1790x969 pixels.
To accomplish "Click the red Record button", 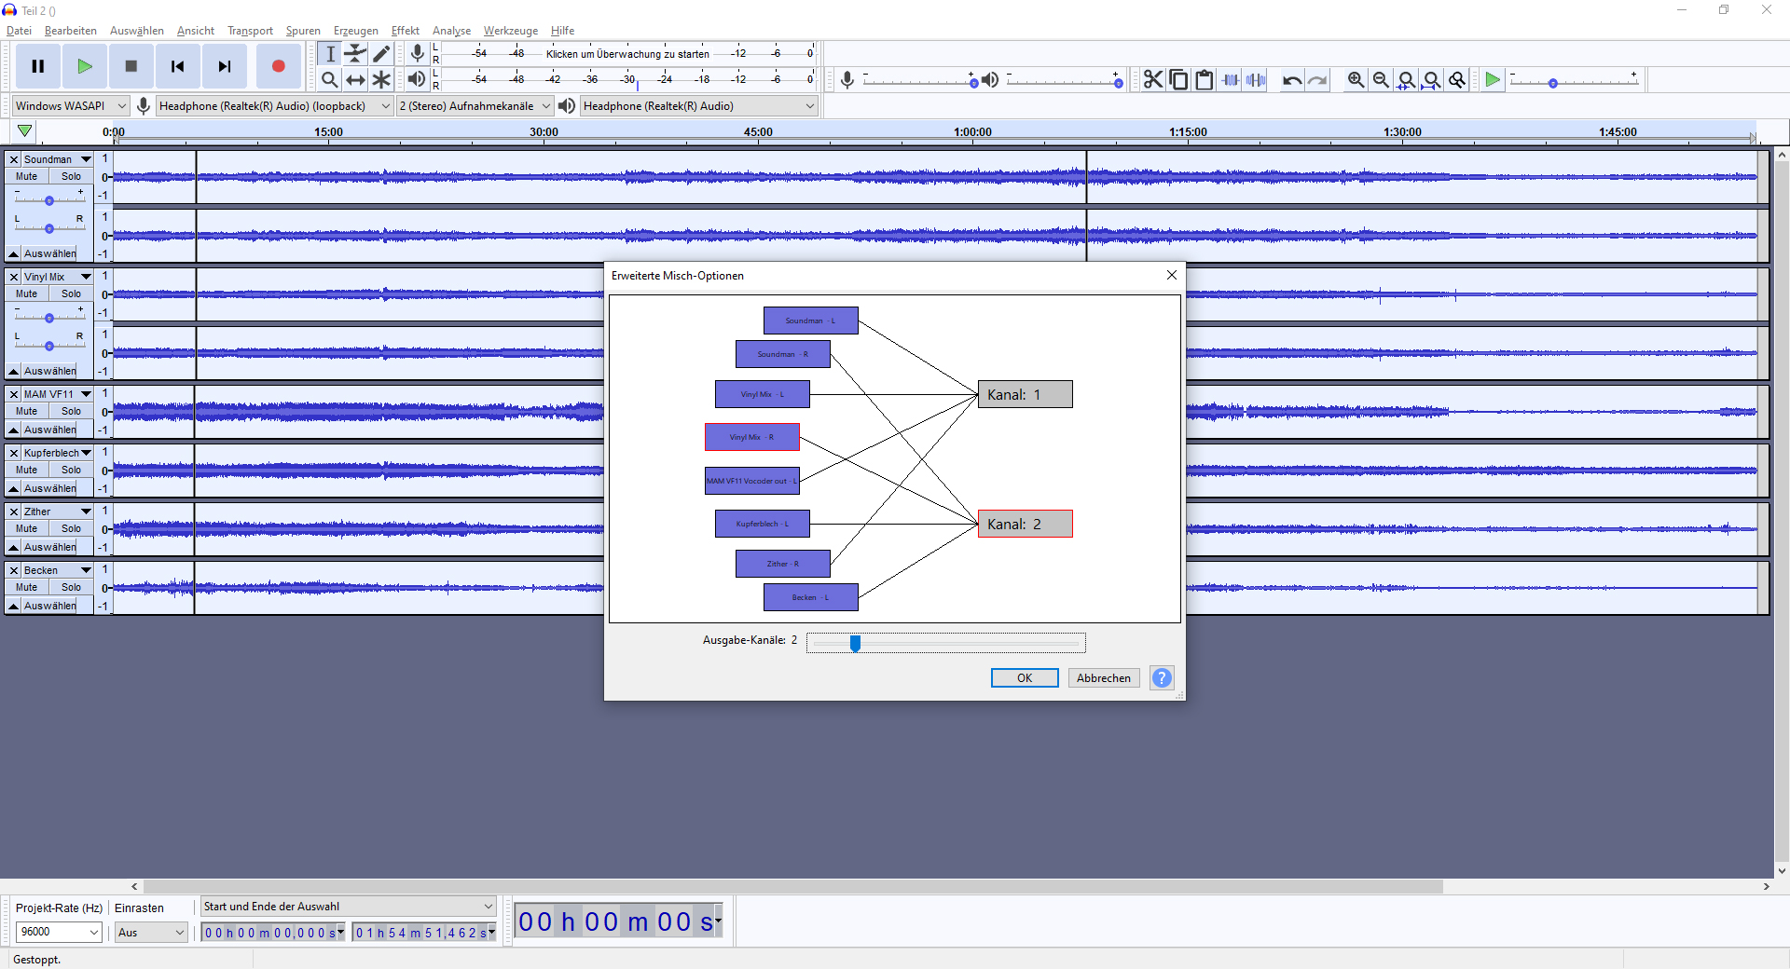I will point(278,66).
